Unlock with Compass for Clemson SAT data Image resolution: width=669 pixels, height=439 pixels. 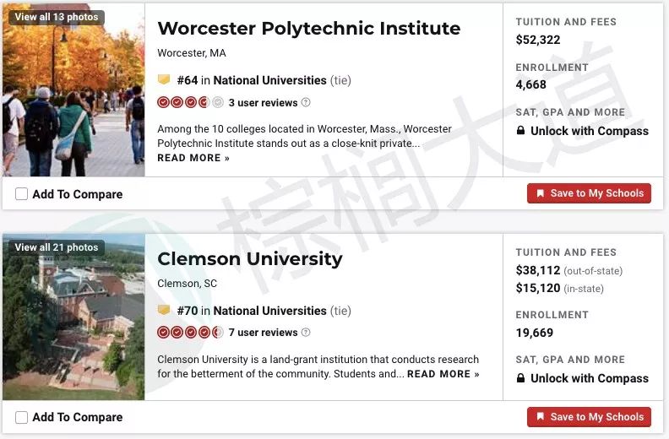(590, 378)
